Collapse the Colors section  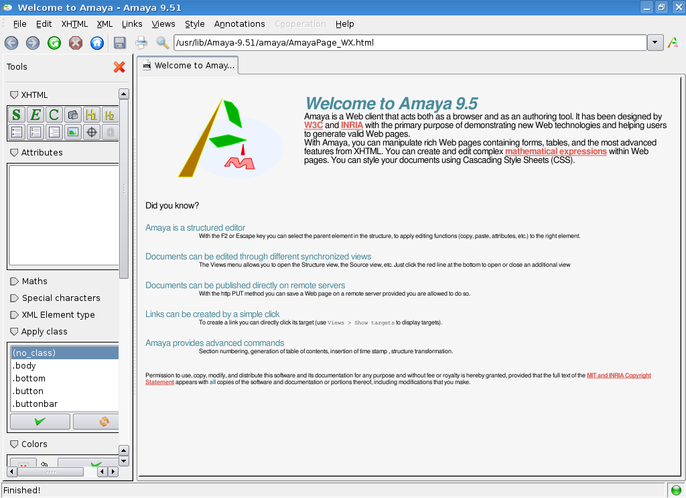pos(14,444)
